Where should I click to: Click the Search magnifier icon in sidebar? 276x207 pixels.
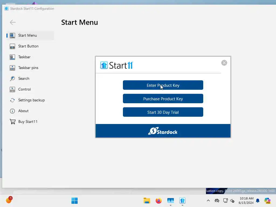tap(12, 78)
